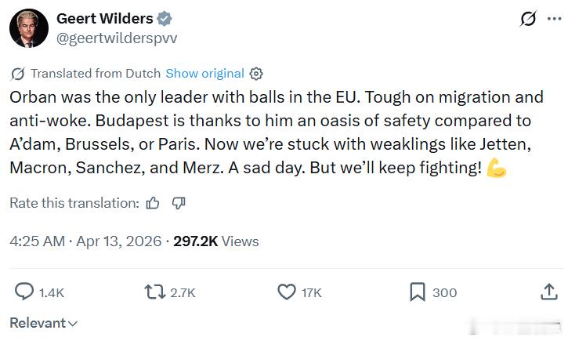Open Geert Wilders profile picture
This screenshot has width=568, height=341.
(x=29, y=29)
